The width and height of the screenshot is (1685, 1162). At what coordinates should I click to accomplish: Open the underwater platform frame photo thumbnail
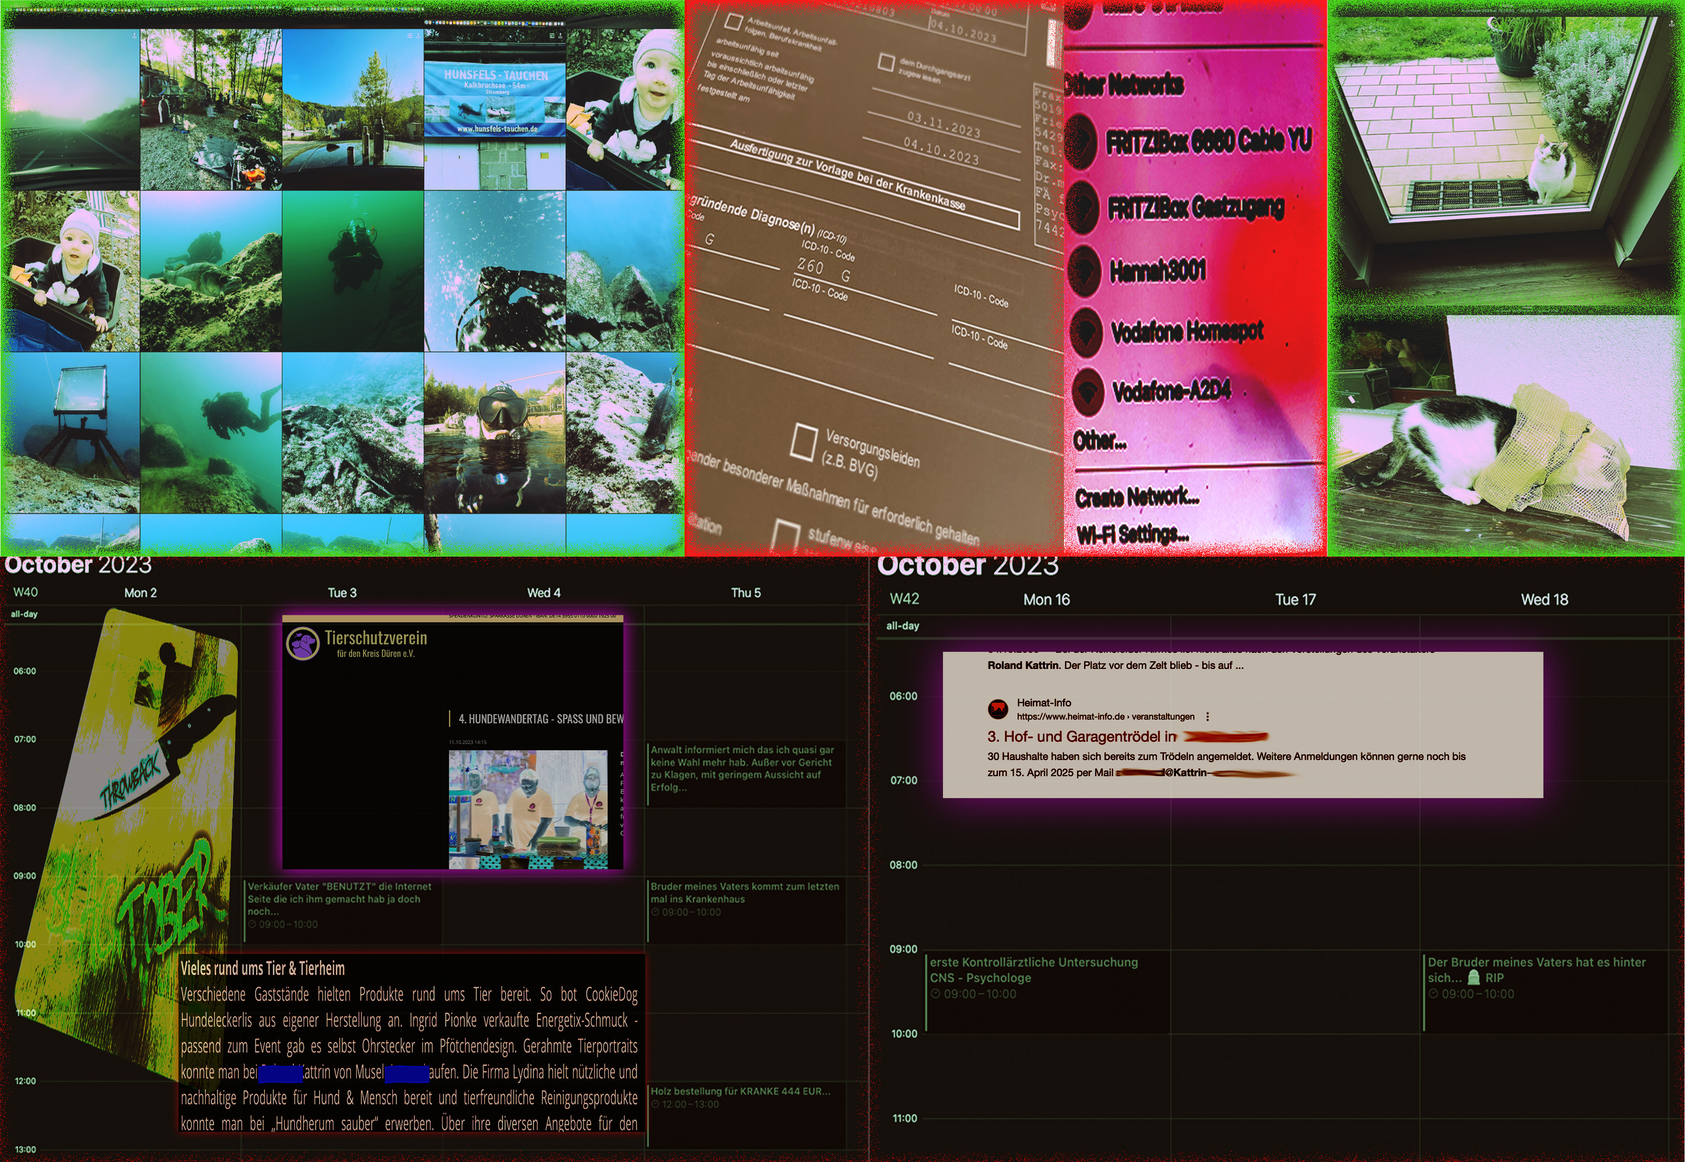70,433
